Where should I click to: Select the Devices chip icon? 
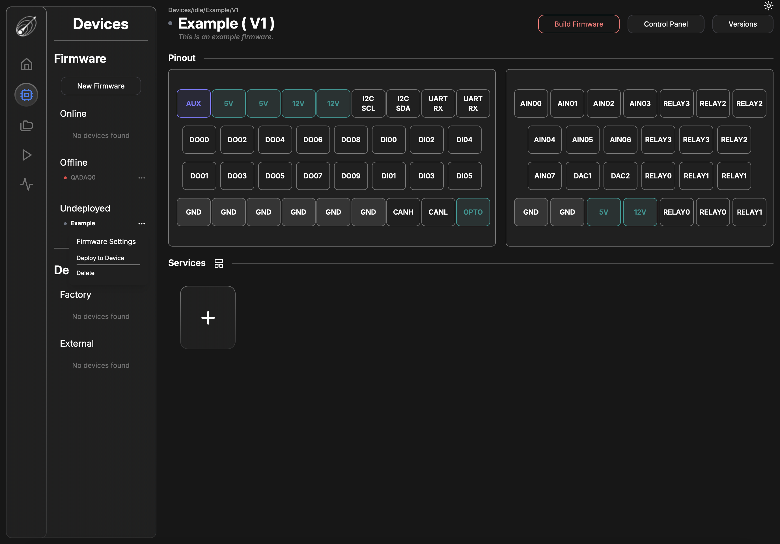click(27, 95)
